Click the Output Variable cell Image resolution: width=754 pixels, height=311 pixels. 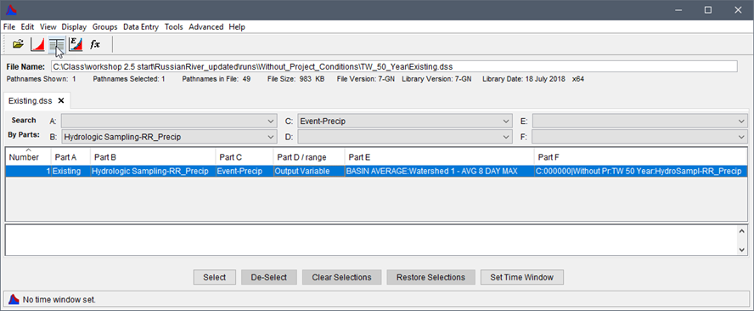coord(309,171)
